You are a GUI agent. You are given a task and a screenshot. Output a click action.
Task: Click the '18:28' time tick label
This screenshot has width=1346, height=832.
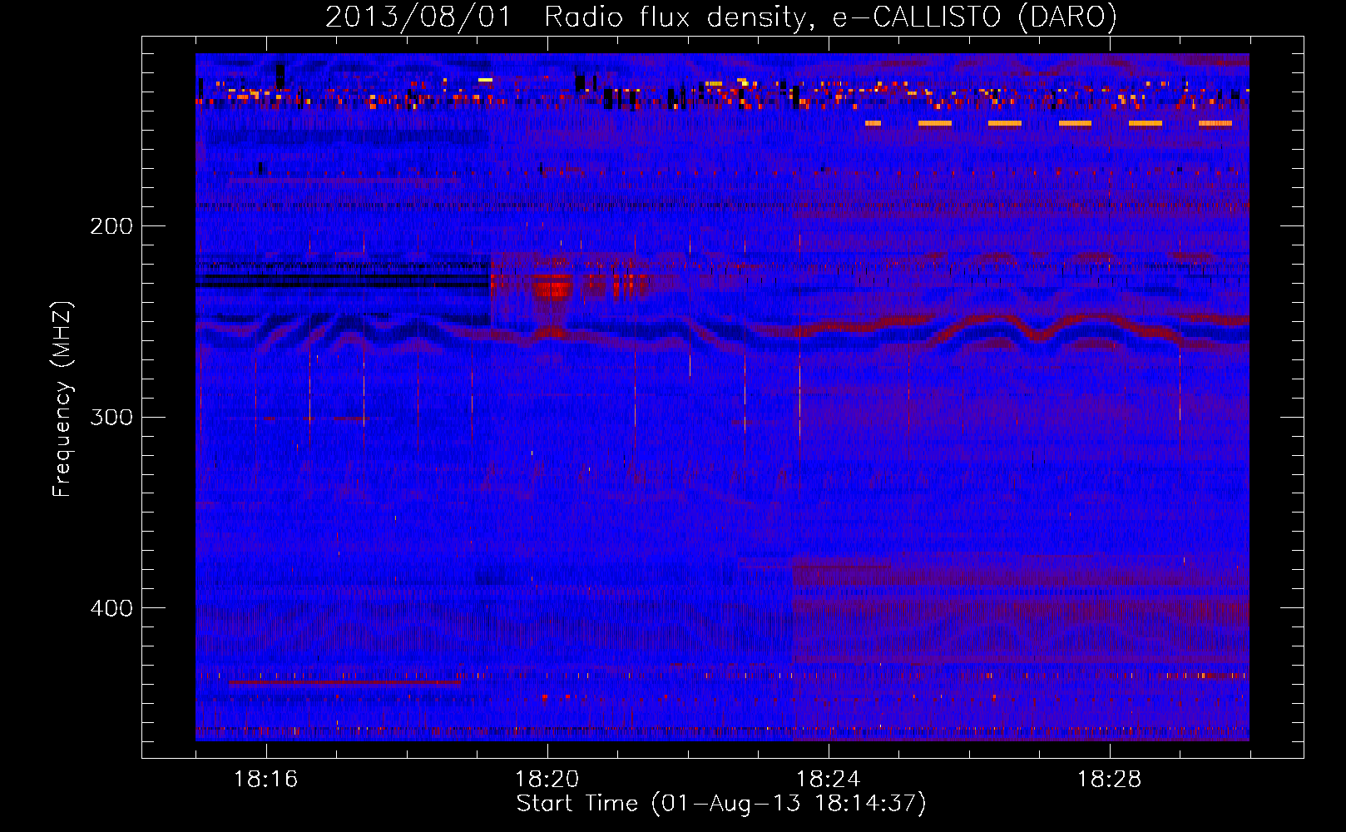pos(1110,780)
